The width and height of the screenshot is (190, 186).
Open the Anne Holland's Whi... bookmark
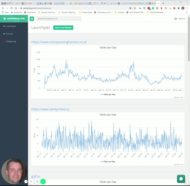tap(136, 12)
